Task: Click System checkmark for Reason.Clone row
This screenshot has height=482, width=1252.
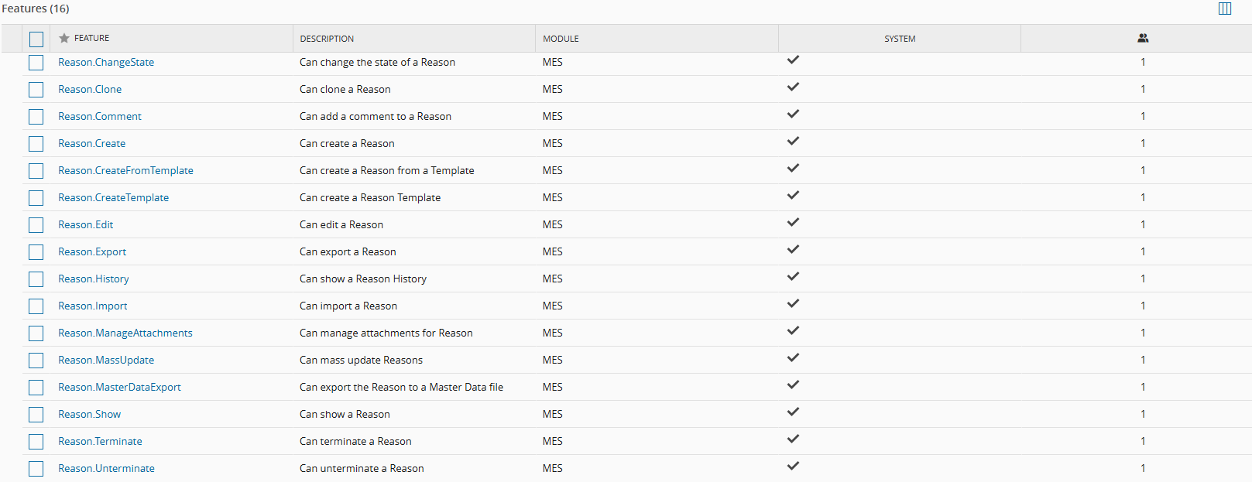Action: [x=793, y=87]
